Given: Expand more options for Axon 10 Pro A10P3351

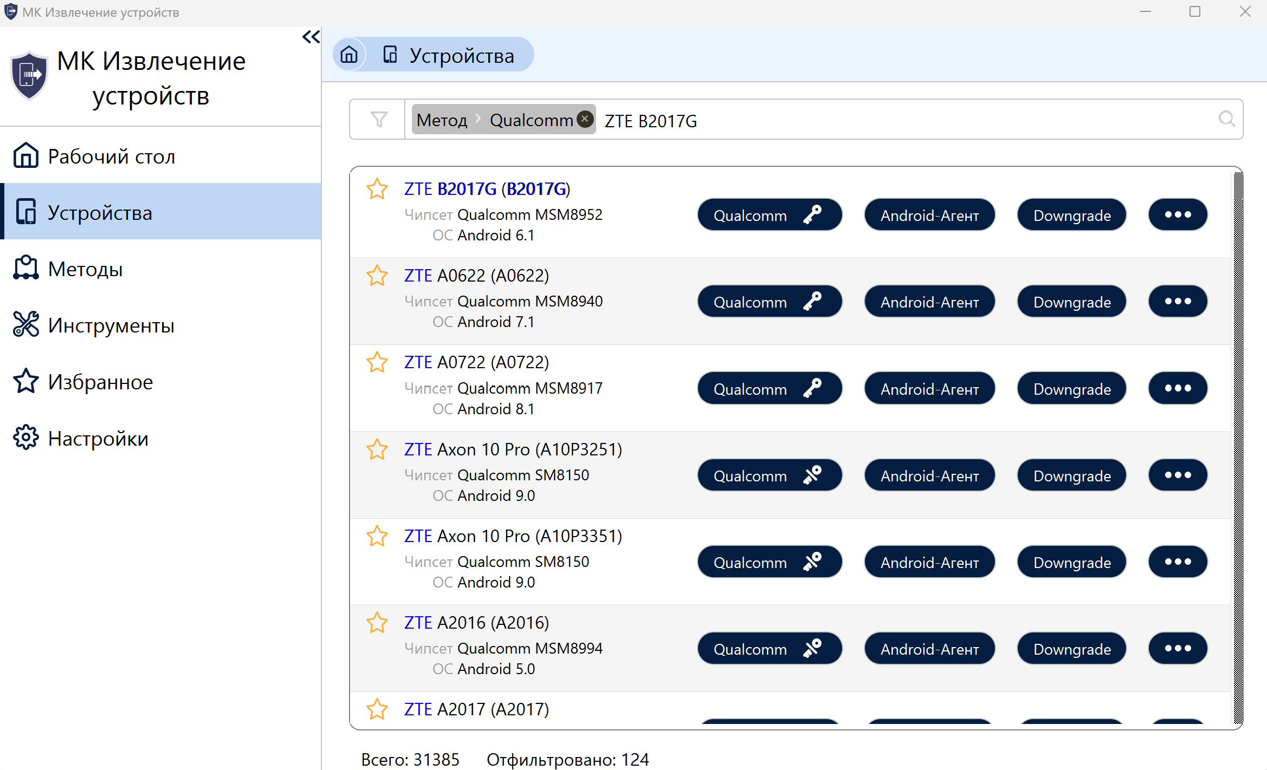Looking at the screenshot, I should point(1178,562).
